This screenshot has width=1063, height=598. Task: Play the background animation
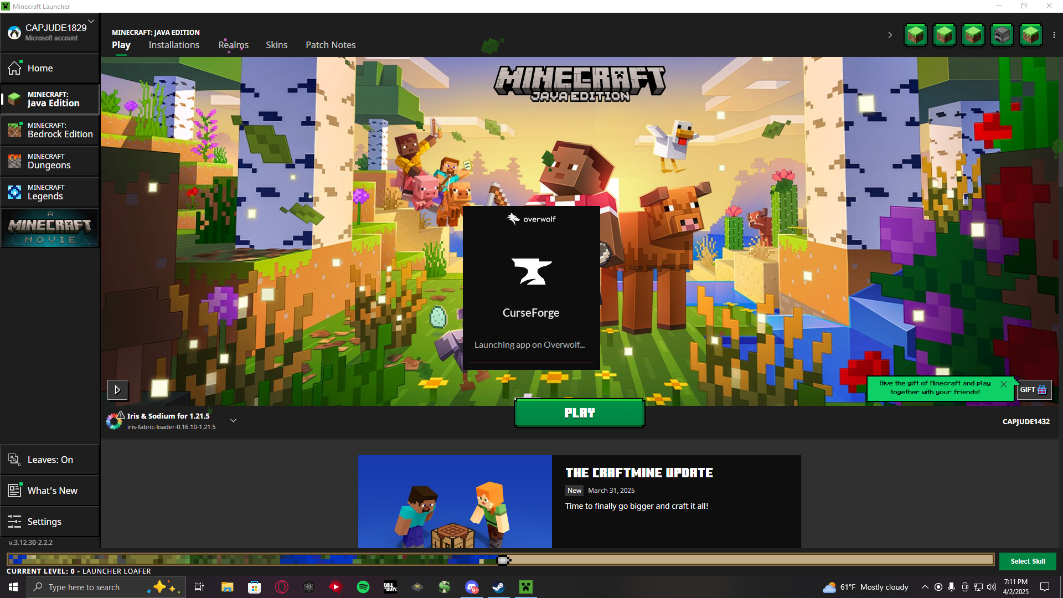(x=117, y=390)
